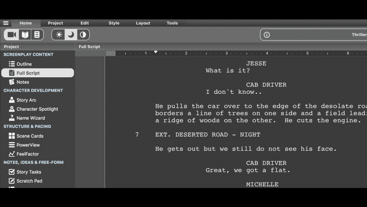The image size is (367, 207).
Task: Click the Scene Cards grid icon
Action: tap(12, 136)
